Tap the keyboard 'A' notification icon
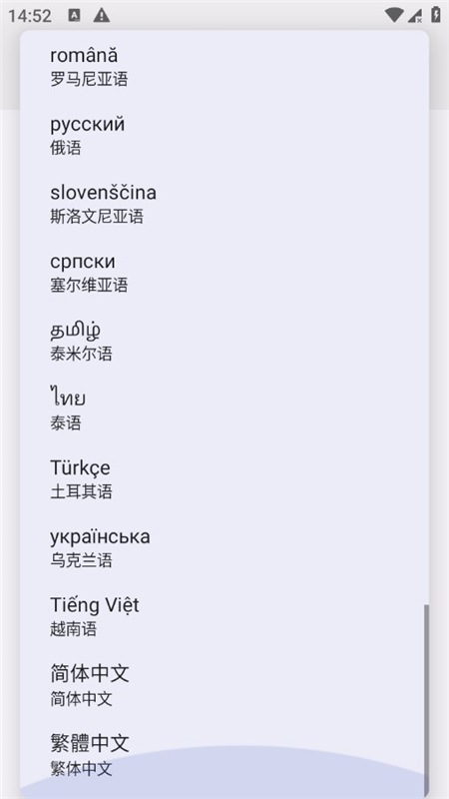 tap(74, 15)
